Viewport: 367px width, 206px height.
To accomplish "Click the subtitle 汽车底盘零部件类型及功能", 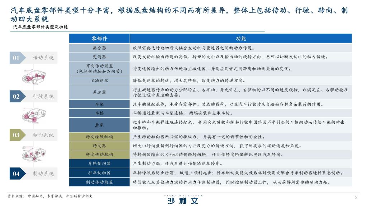I will (x=40, y=27).
